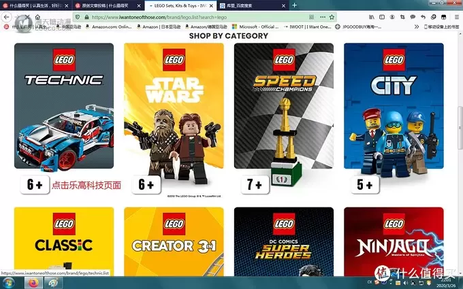Click the 5+ age badge under City
This screenshot has height=289, width=463.
365,185
